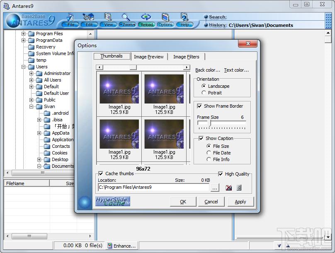
Task: Expand the AppData tree node
Action: pos(39,133)
